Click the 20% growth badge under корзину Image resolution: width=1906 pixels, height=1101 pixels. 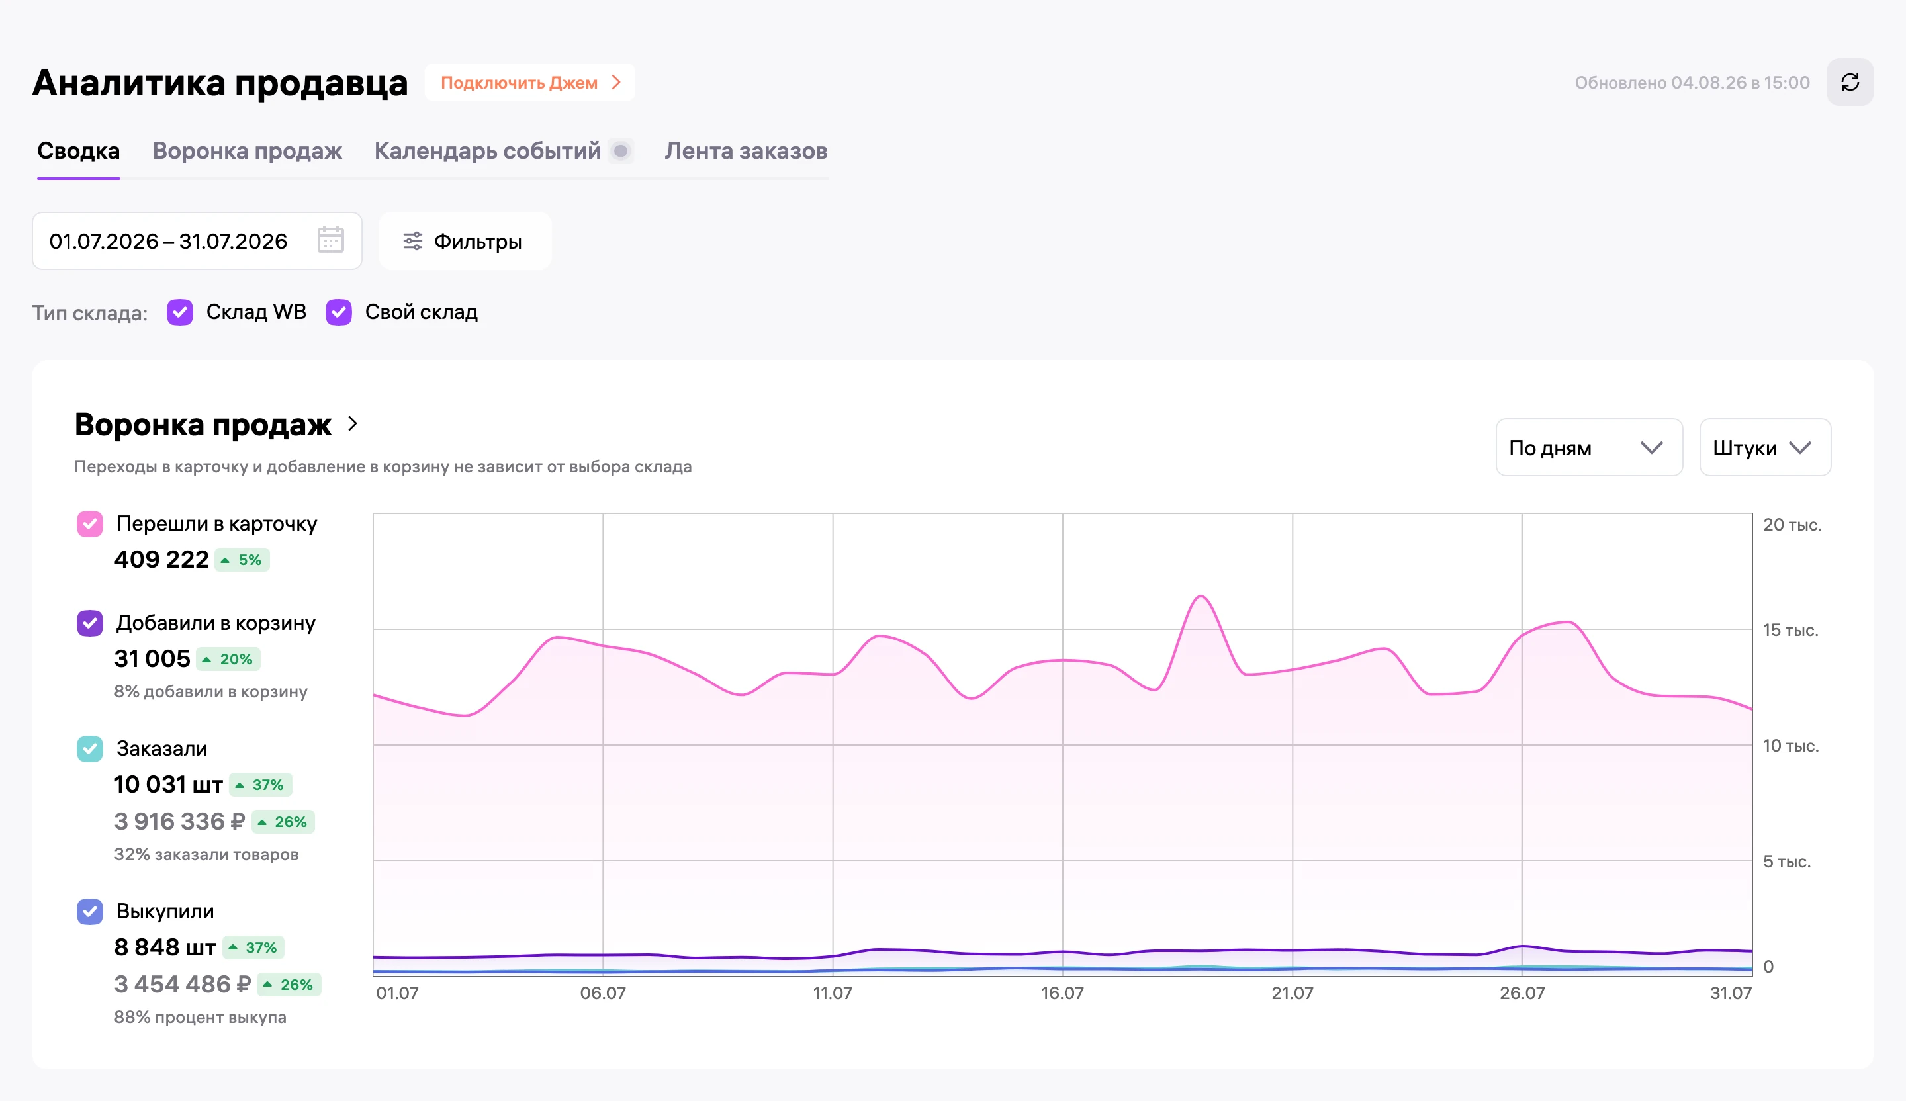point(228,660)
